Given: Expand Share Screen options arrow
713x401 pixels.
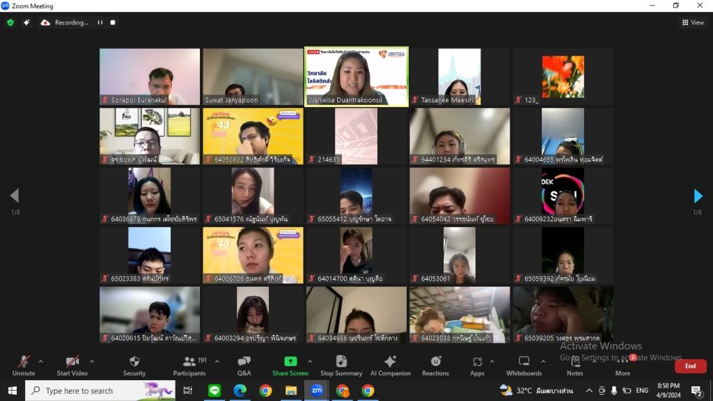Looking at the screenshot, I should point(310,361).
